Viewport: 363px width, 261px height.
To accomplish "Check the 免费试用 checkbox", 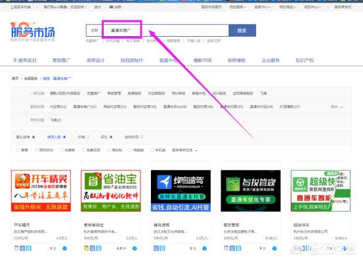I will point(83,150).
